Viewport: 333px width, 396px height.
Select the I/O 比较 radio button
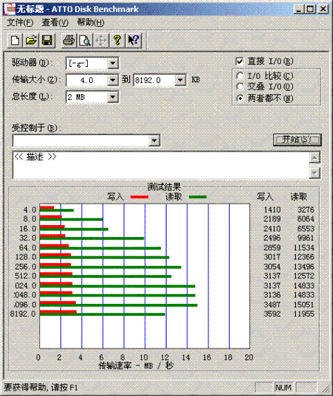(x=240, y=75)
